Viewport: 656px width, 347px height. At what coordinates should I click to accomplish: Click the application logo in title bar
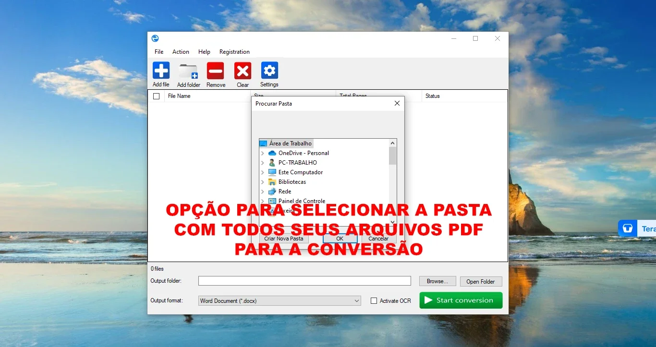click(155, 38)
